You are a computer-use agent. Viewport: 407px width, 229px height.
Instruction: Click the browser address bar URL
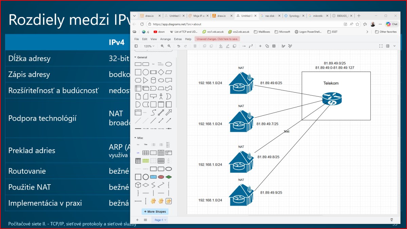pyautogui.click(x=177, y=24)
